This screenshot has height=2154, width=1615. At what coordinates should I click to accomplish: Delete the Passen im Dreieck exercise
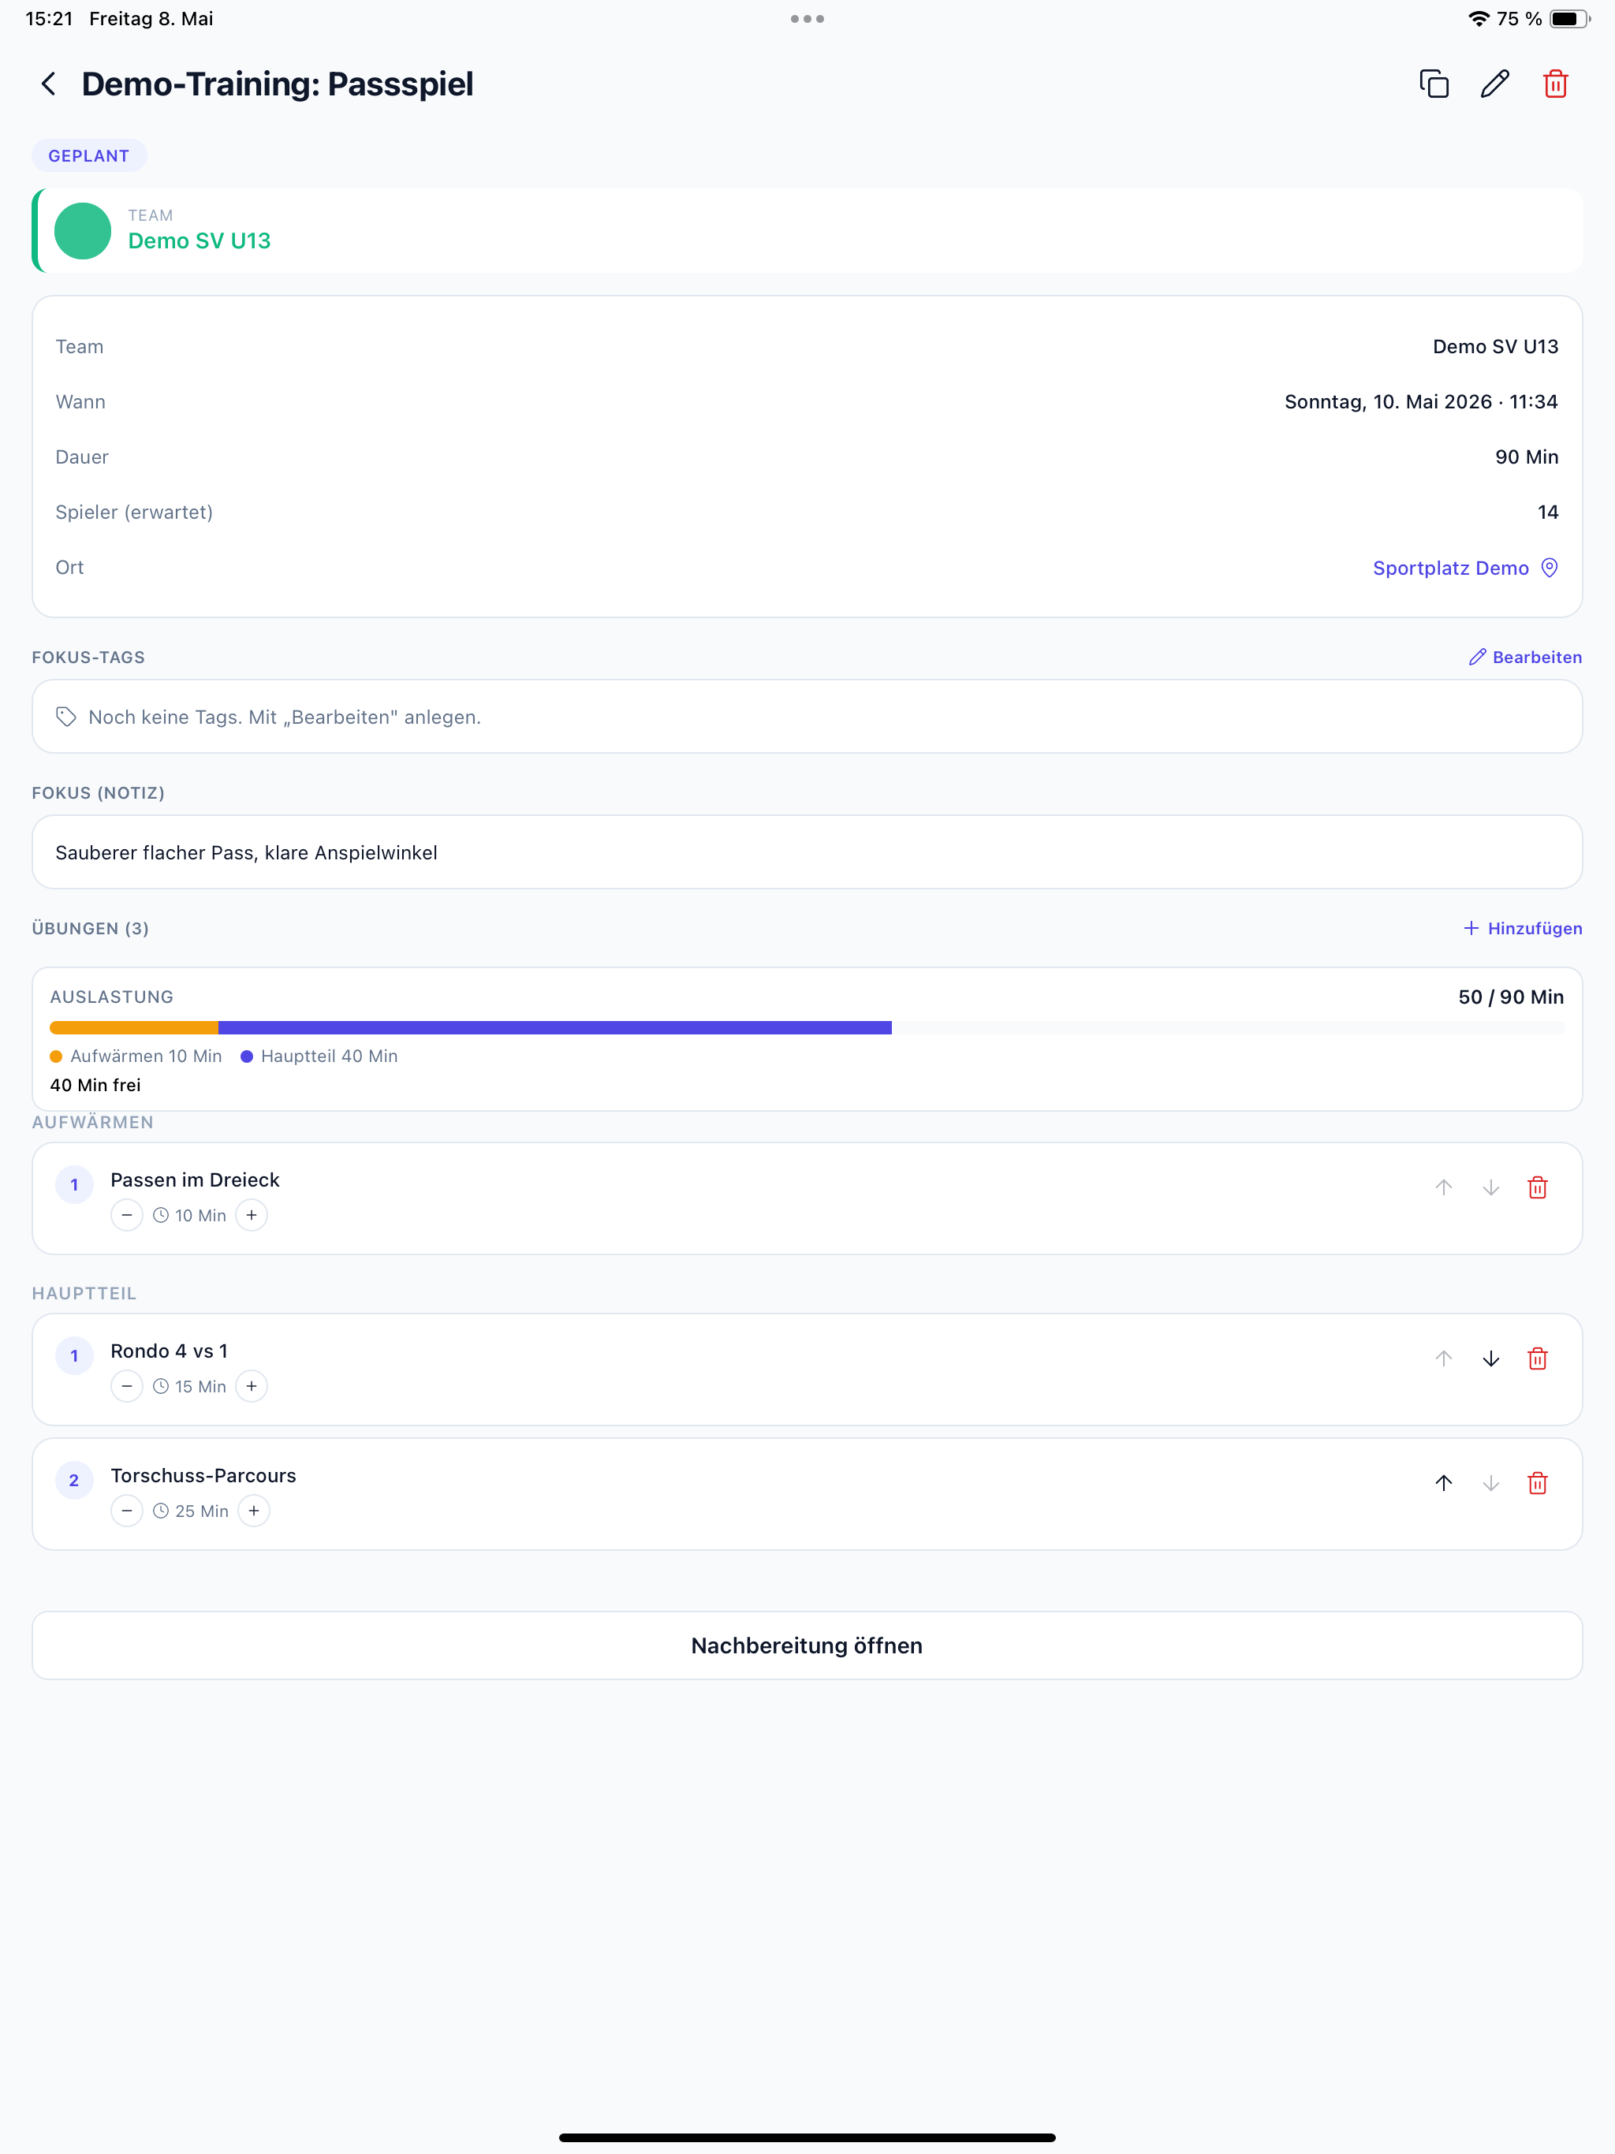point(1538,1188)
